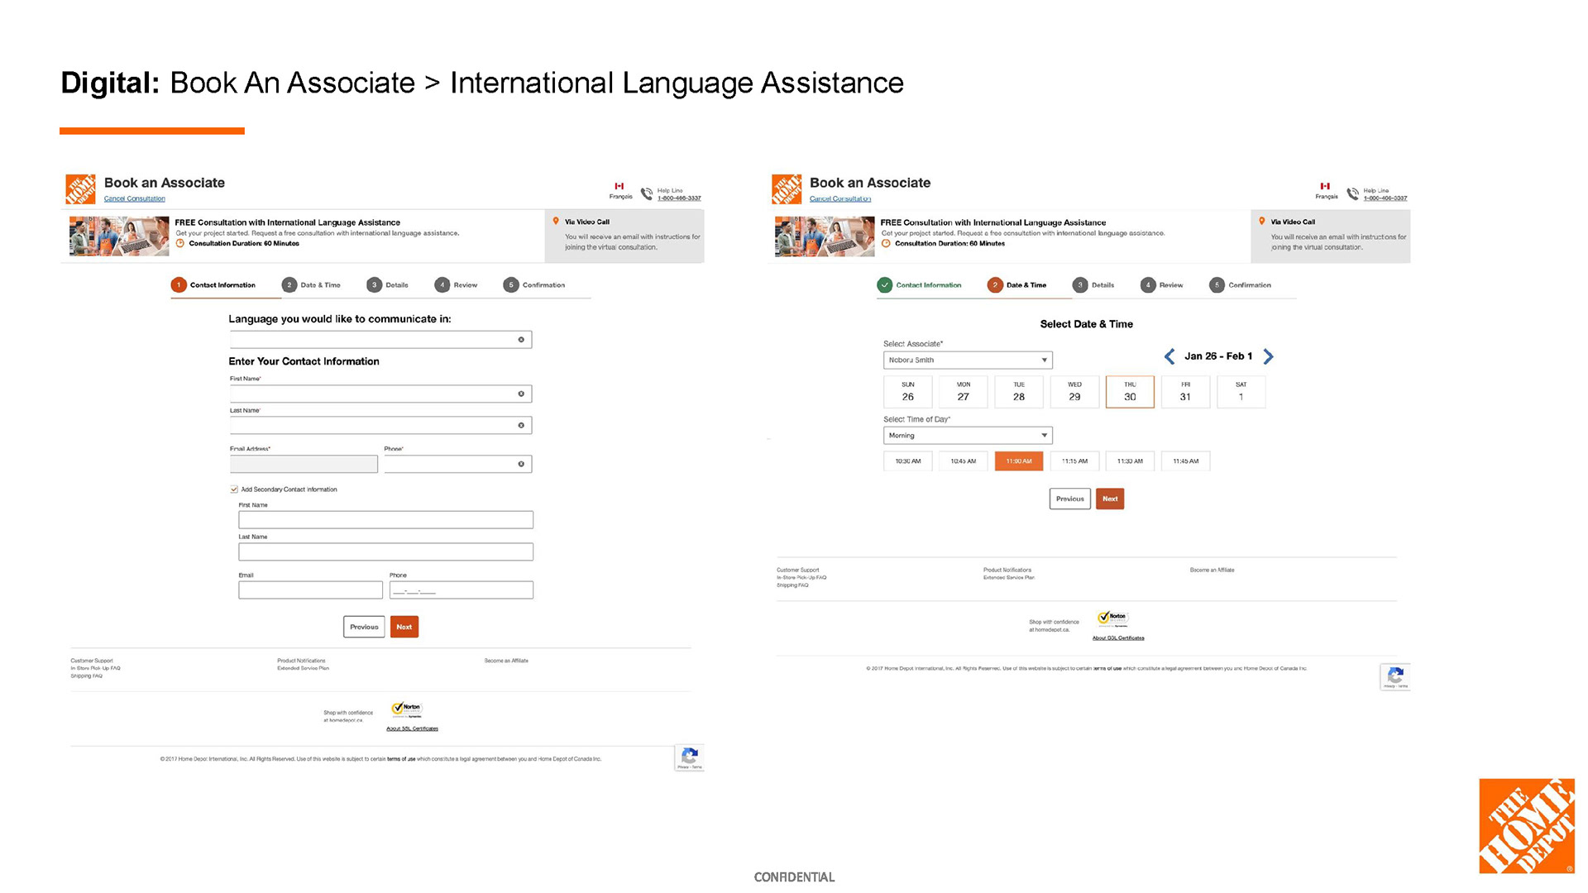This screenshot has width=1588, height=893.
Task: Open Select Time of Day dropdown
Action: pos(968,436)
